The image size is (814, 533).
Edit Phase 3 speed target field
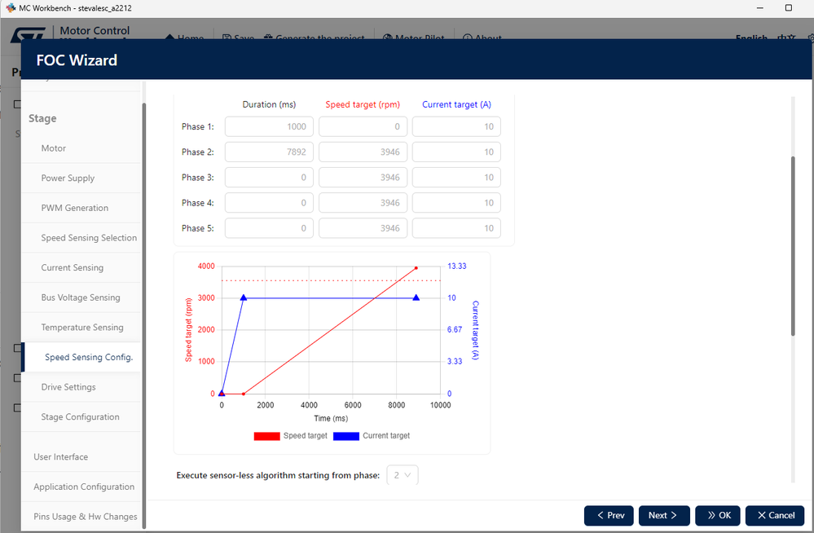(363, 178)
